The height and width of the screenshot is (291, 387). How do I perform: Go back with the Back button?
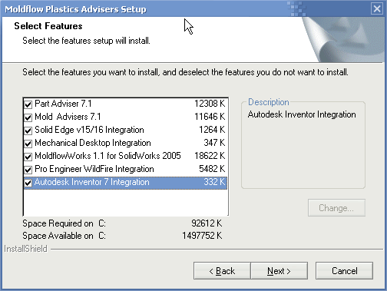(x=222, y=270)
